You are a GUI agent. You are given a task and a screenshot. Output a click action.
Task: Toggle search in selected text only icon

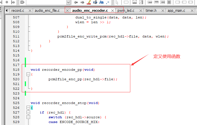(x=95, y=2)
